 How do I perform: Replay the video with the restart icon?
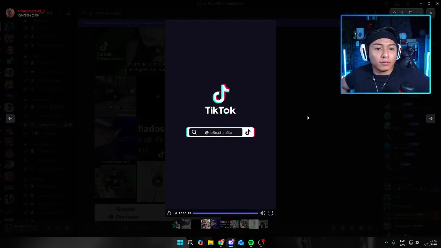[x=169, y=213]
